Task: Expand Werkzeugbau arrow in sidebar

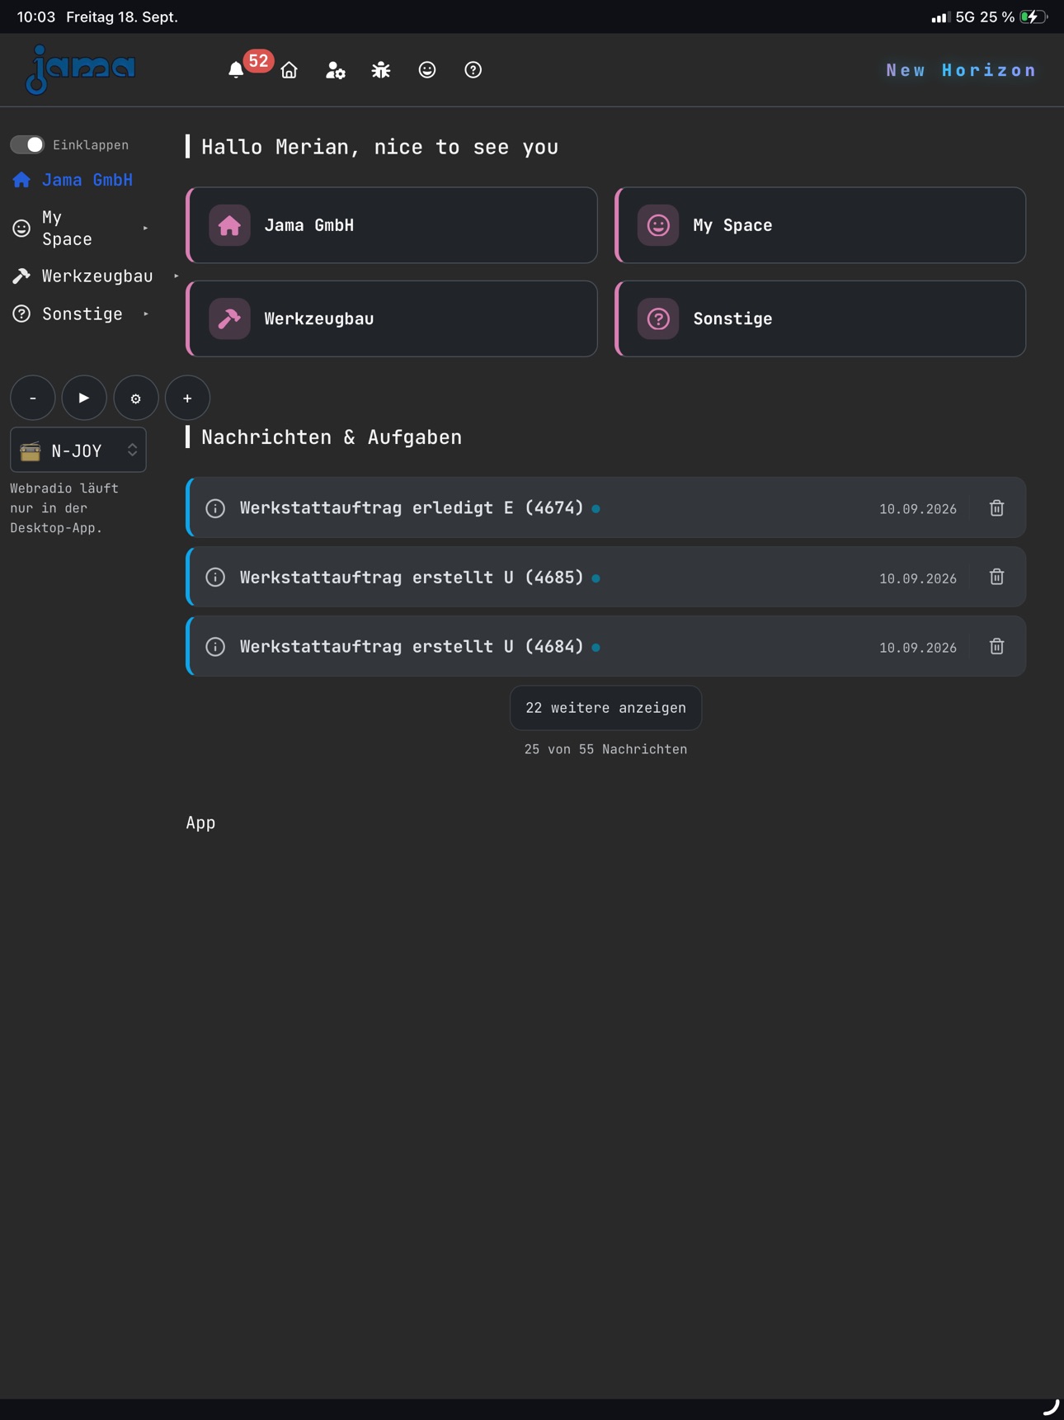Action: point(177,276)
